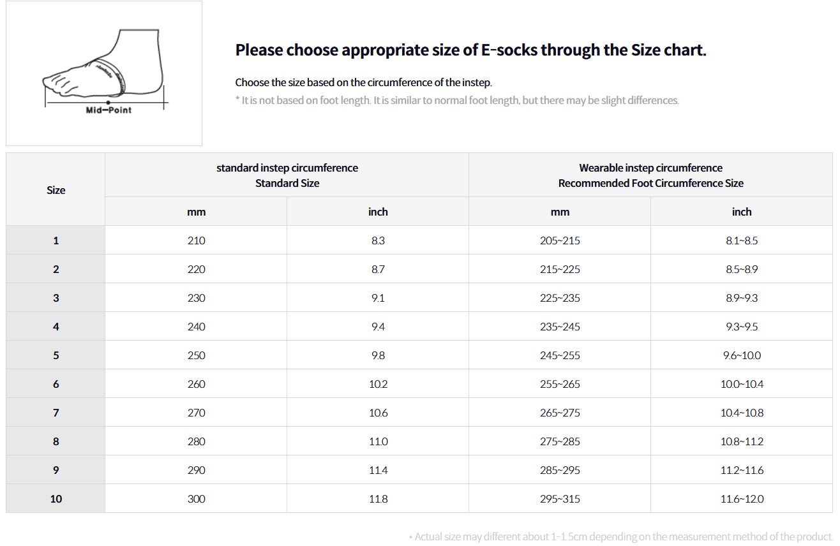The image size is (840, 546).
Task: Click the Mid-Point label in foot diagram
Action: click(109, 110)
